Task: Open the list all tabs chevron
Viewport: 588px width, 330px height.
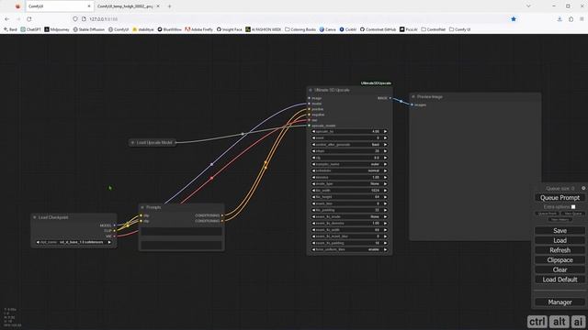Action: 528,6
